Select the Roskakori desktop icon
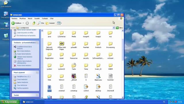 pyautogui.click(x=6, y=37)
